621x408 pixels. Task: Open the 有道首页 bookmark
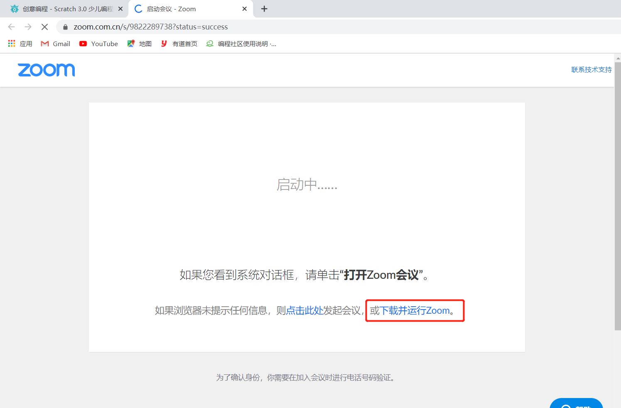(179, 44)
